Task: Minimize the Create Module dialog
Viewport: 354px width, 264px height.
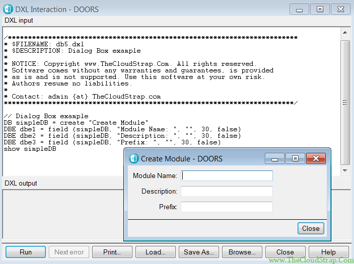Action: click(274, 158)
